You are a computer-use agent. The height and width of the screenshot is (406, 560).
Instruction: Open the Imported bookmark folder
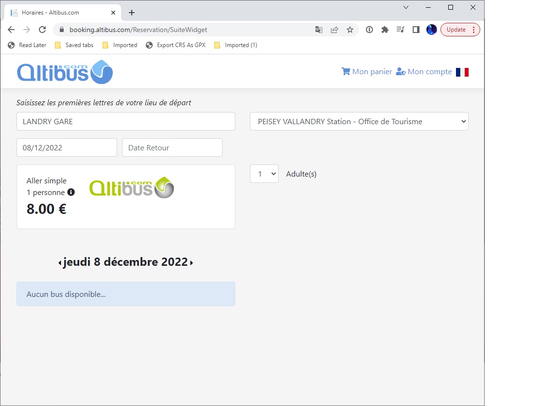(x=120, y=45)
